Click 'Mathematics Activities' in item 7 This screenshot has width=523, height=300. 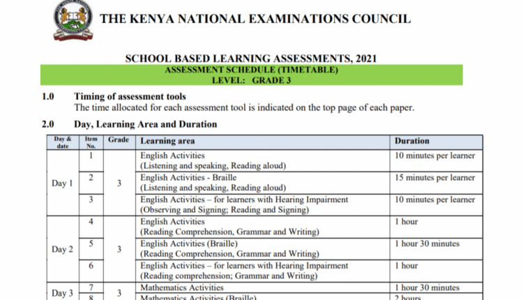tap(182, 287)
